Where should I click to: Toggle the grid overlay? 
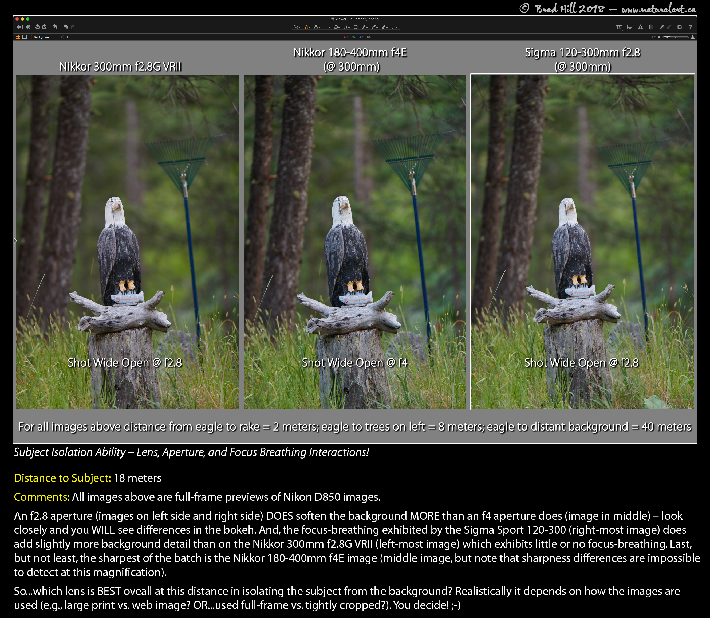click(651, 27)
